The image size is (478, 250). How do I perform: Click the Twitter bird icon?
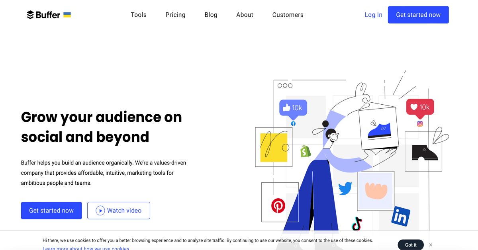pos(345,188)
